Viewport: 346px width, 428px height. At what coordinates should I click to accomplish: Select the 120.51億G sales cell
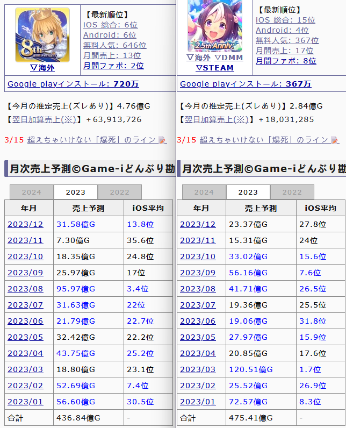(261, 369)
